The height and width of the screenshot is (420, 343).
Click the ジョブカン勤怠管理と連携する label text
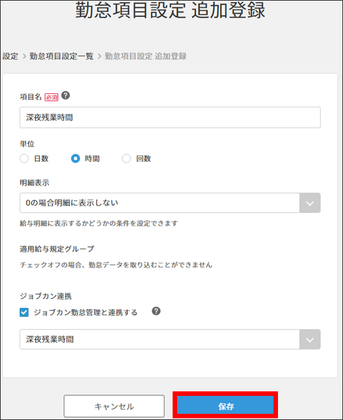(x=85, y=312)
